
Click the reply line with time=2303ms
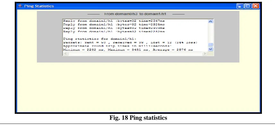pyautogui.click(x=114, y=28)
